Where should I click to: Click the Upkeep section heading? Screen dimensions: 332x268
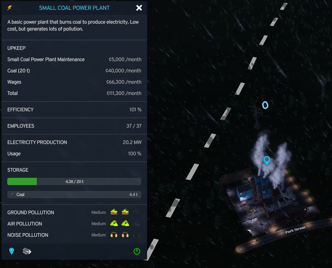pos(16,48)
